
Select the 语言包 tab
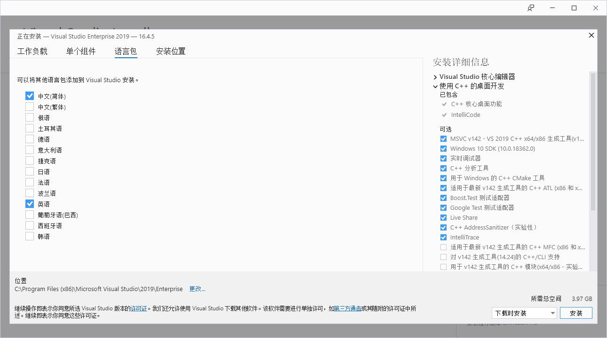pyautogui.click(x=126, y=51)
